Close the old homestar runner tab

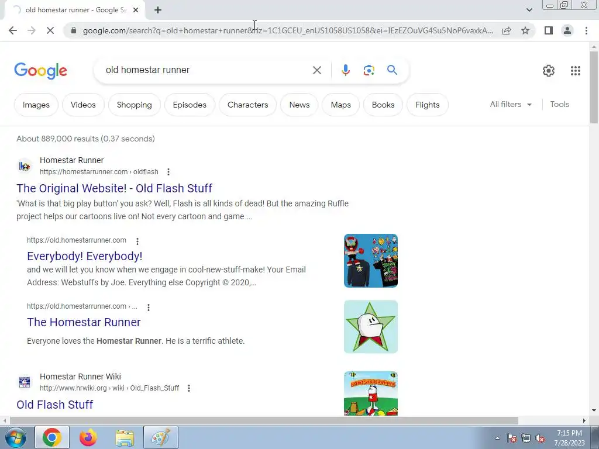click(136, 11)
